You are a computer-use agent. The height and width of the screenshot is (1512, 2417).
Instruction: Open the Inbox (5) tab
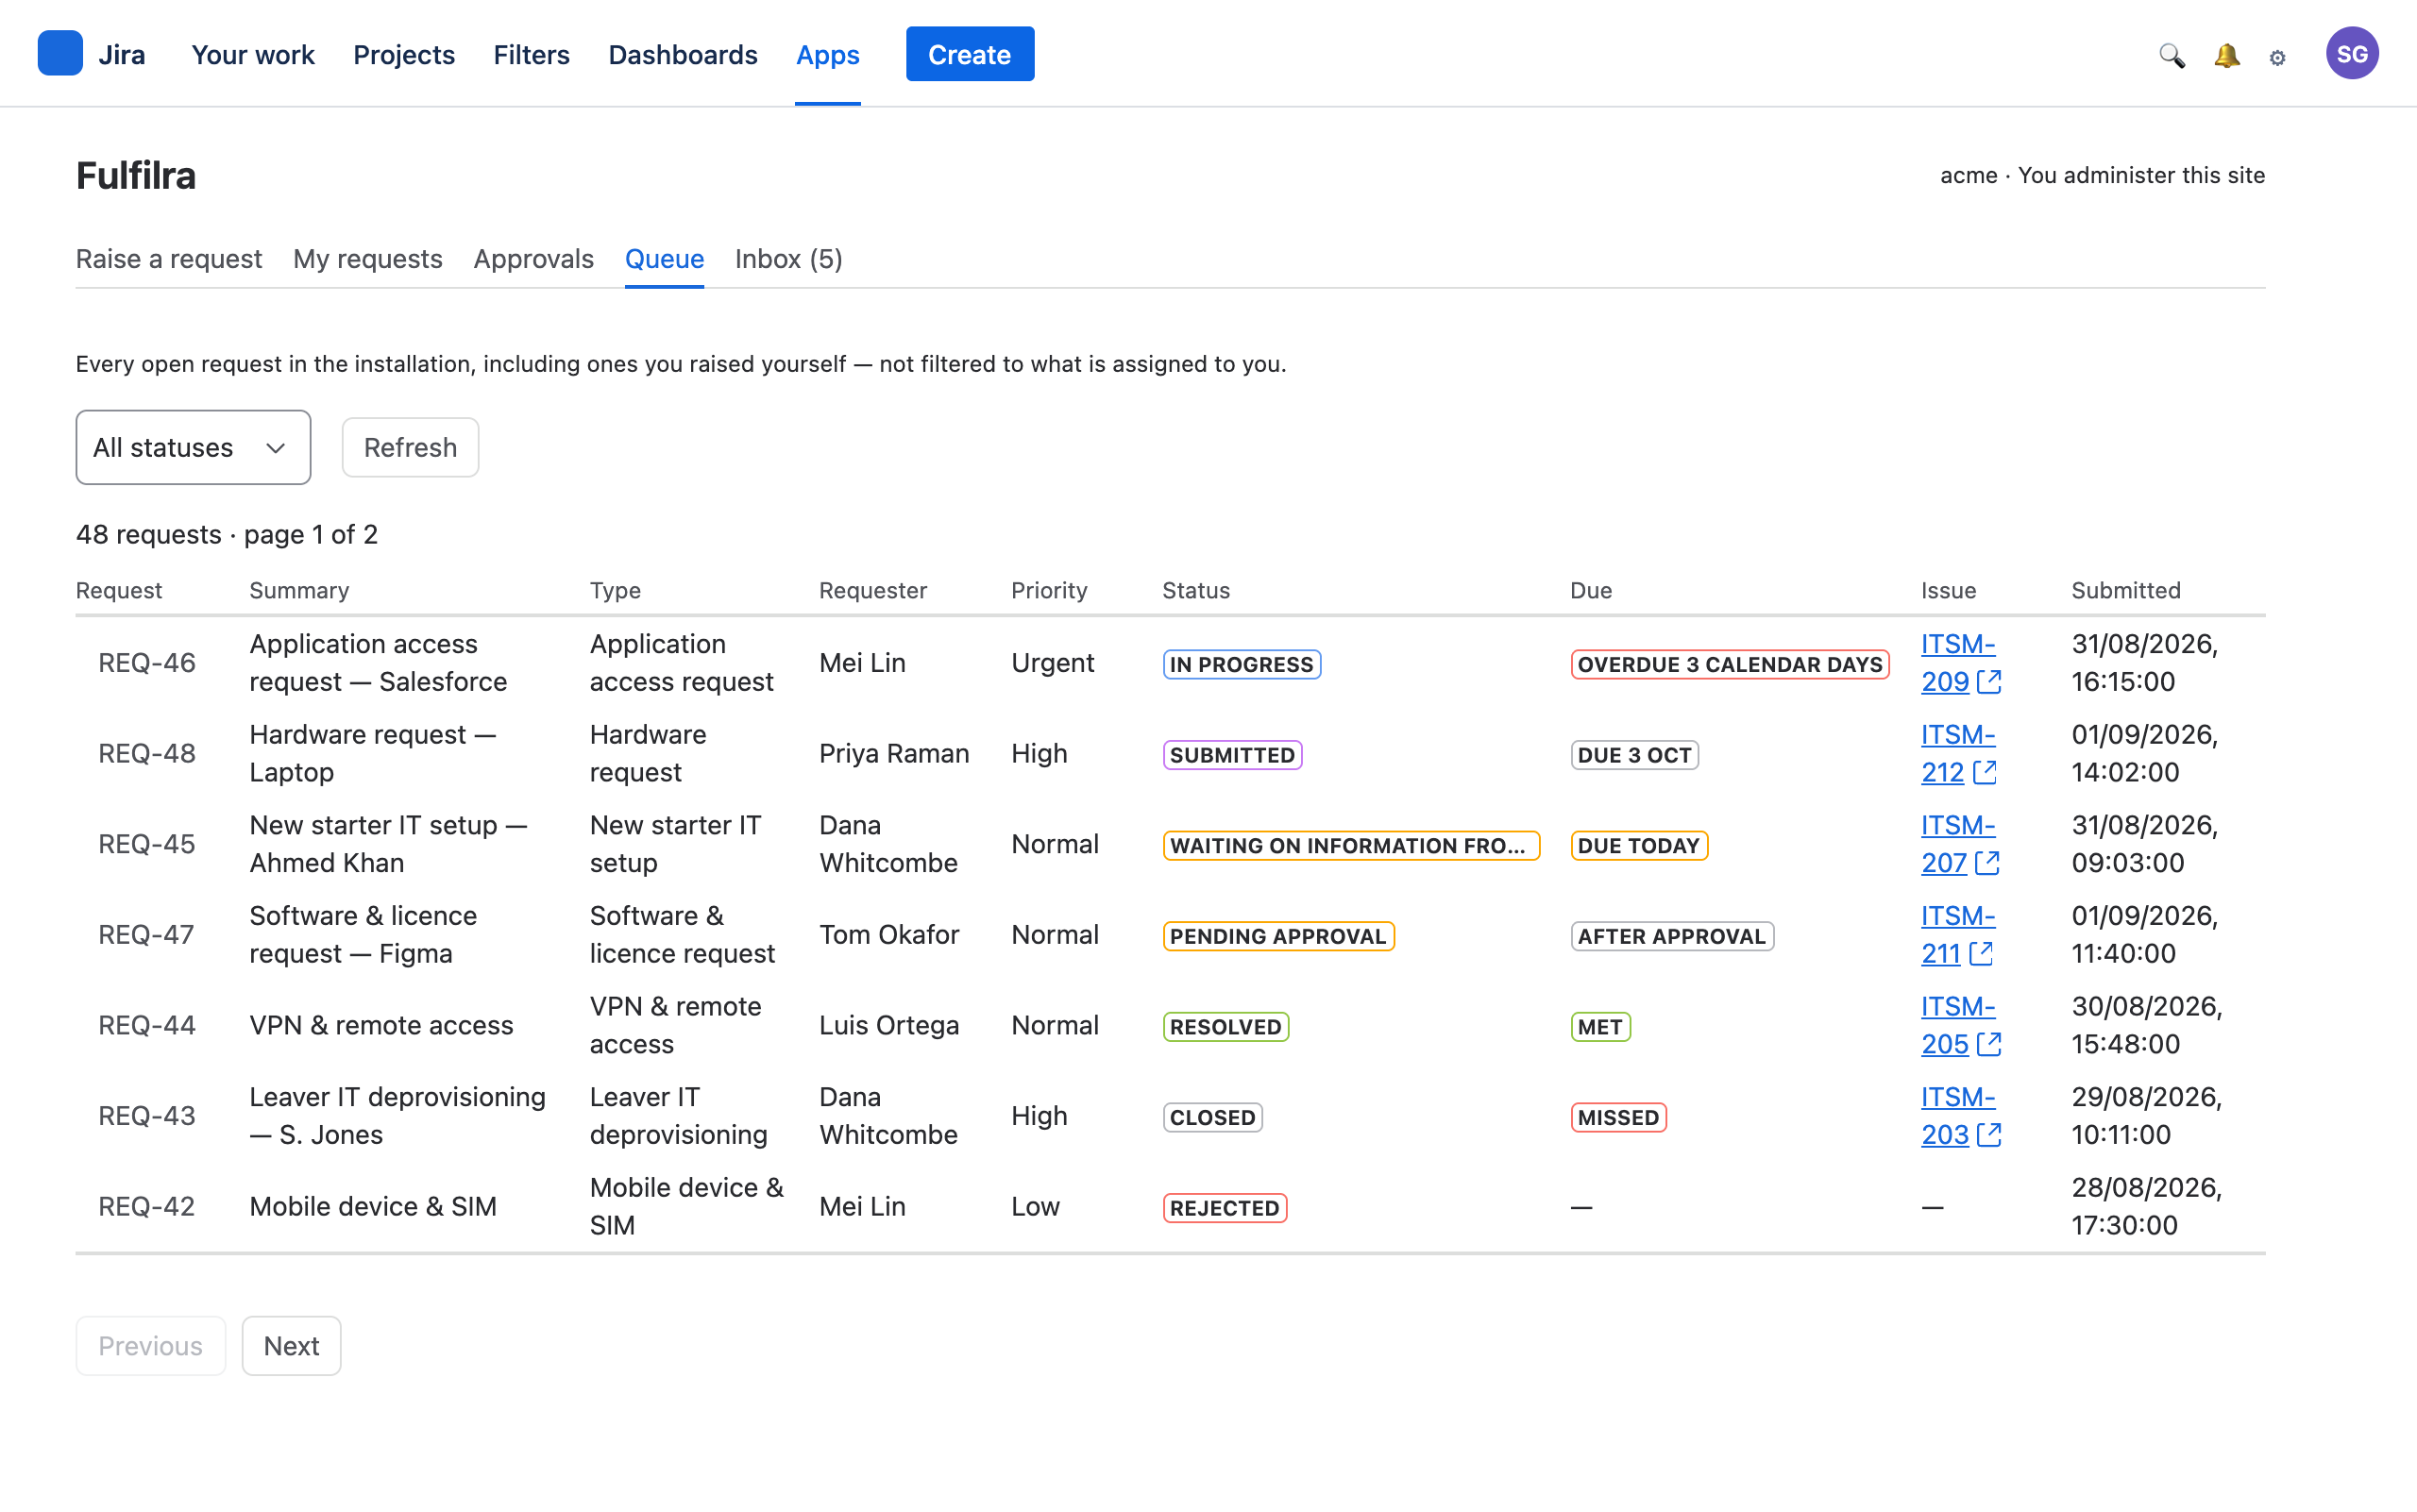[788, 259]
